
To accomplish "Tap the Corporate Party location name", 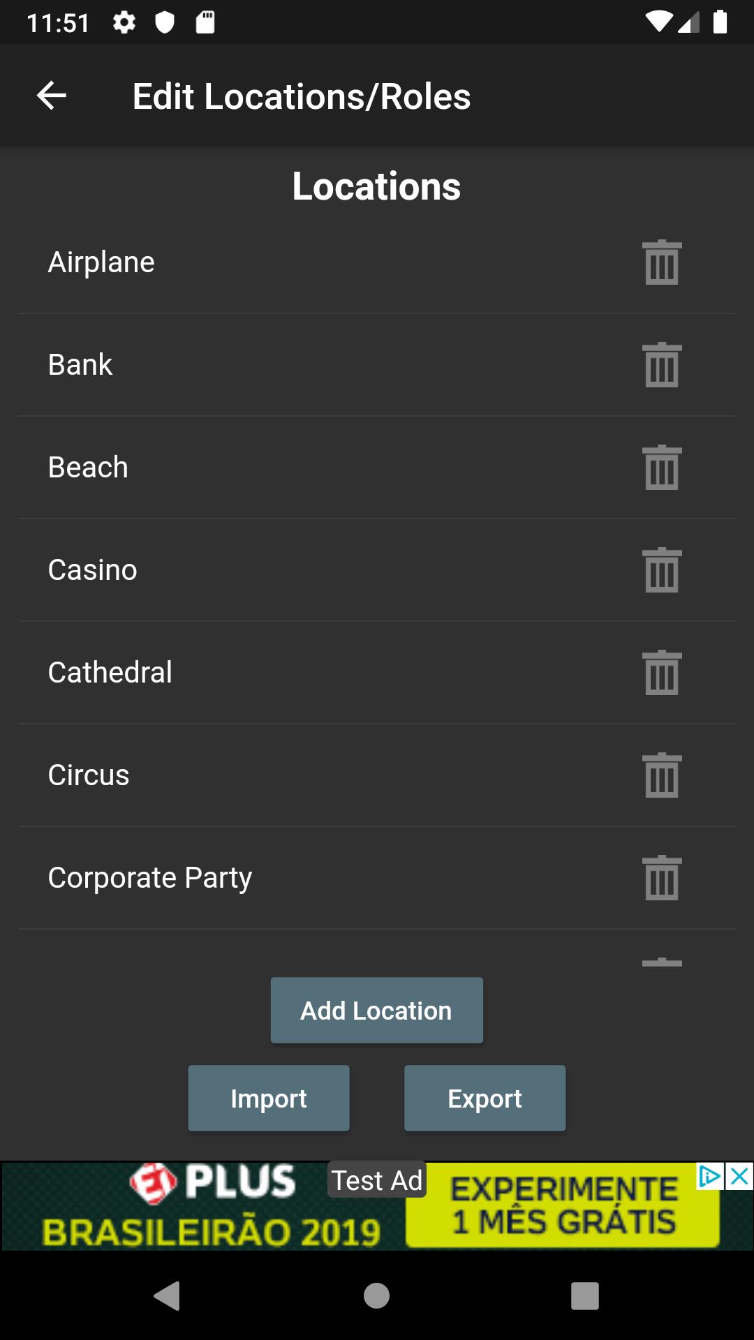I will point(150,878).
